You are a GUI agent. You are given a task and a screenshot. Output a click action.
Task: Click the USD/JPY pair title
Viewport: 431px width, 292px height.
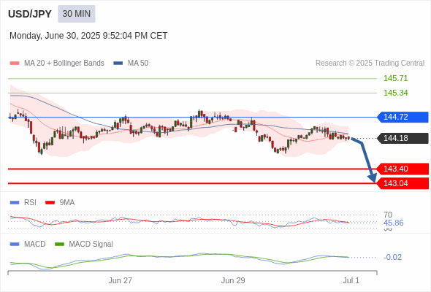(x=30, y=14)
